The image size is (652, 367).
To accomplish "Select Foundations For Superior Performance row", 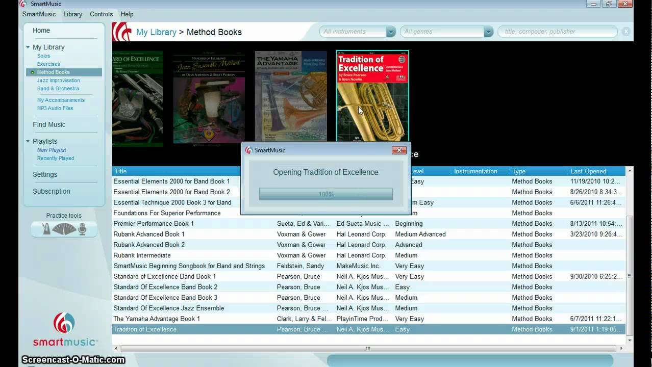I will click(x=369, y=213).
